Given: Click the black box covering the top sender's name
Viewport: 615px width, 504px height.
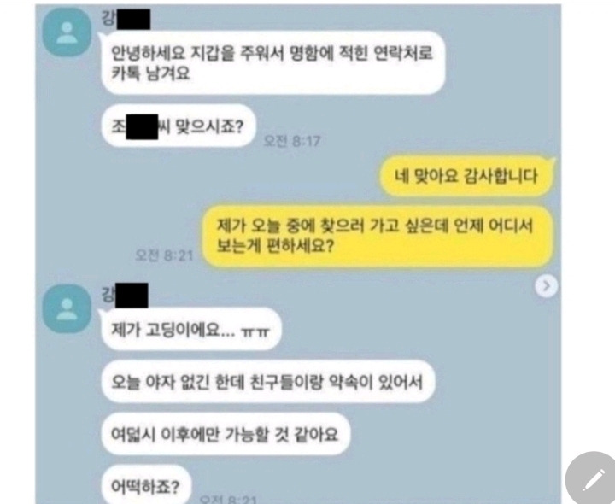Looking at the screenshot, I should (133, 19).
